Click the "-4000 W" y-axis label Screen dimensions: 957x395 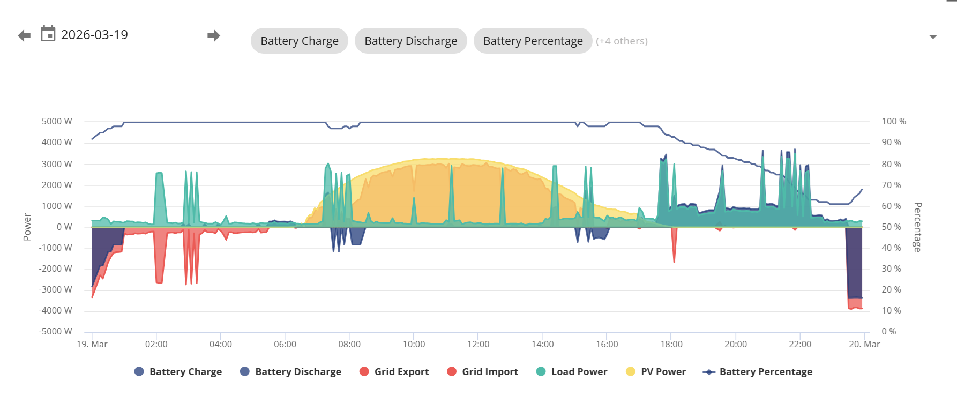coord(55,310)
